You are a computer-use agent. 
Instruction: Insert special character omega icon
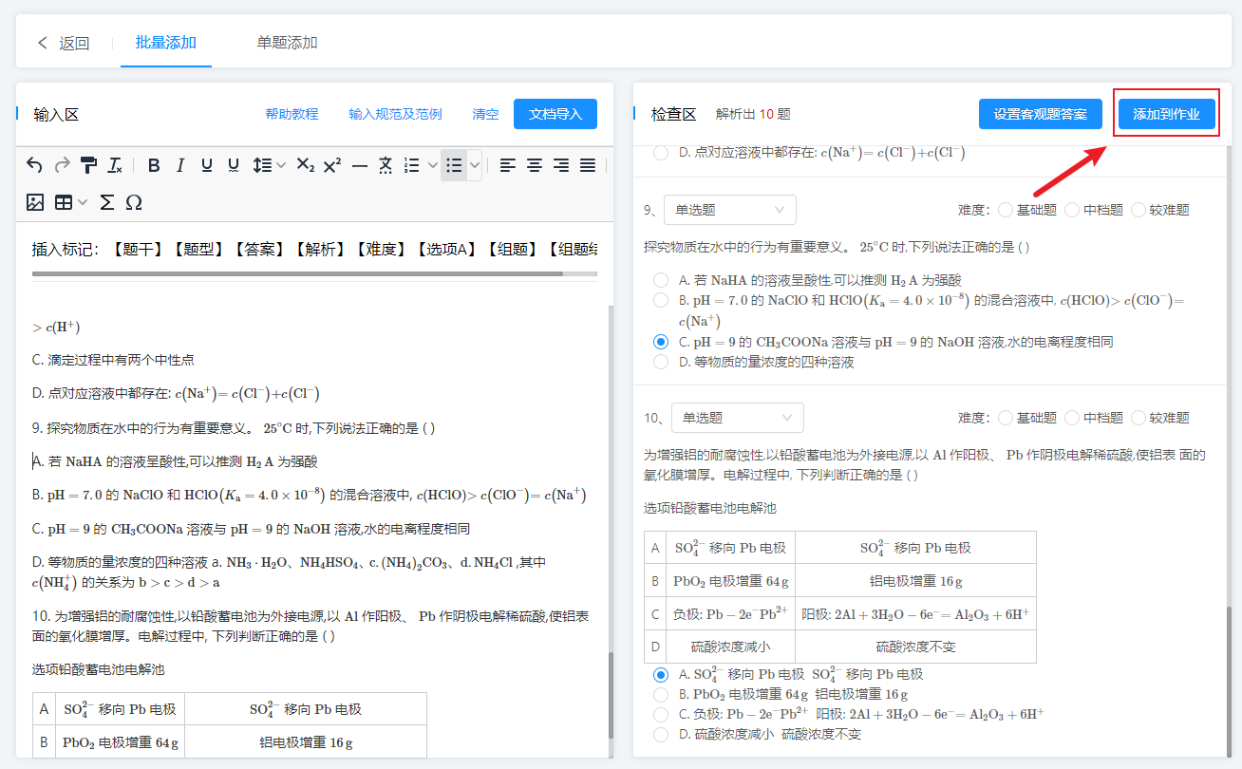coord(134,202)
